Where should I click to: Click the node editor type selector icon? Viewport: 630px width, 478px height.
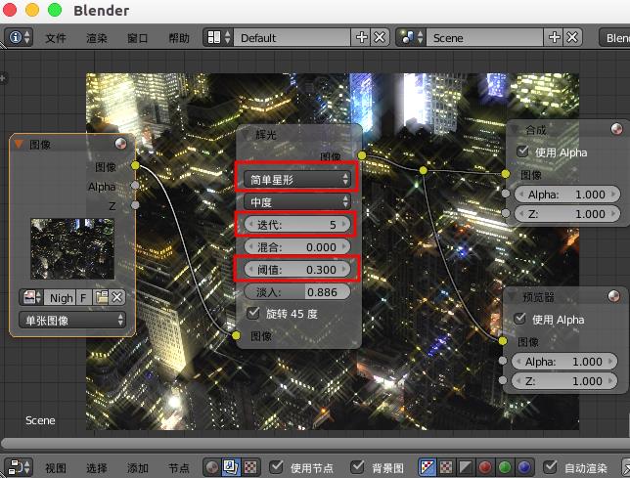pos(20,467)
